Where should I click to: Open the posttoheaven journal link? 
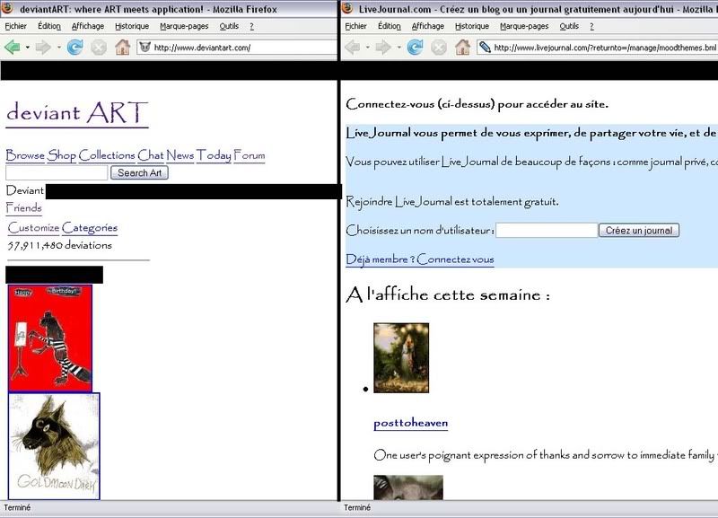pos(411,423)
